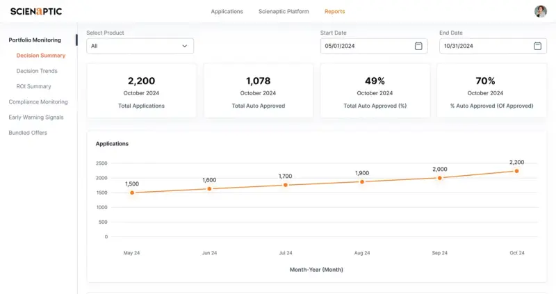Click the Start Date field 05/01/2024
This screenshot has height=294, width=556.
click(x=374, y=46)
